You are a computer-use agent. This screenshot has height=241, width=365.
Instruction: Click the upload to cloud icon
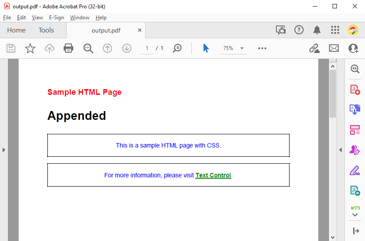click(x=50, y=48)
